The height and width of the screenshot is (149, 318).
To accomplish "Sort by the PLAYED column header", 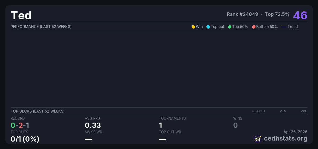I will 258,111.
